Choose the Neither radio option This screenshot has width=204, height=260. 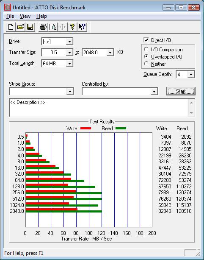[146, 64]
